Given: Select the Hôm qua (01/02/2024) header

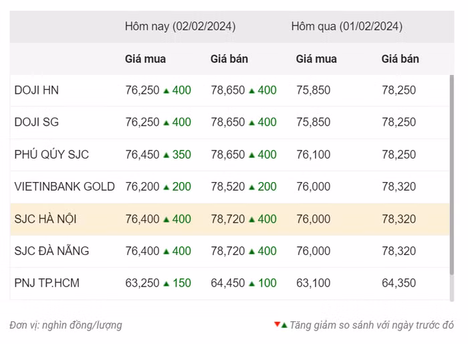Looking at the screenshot, I should [346, 27].
